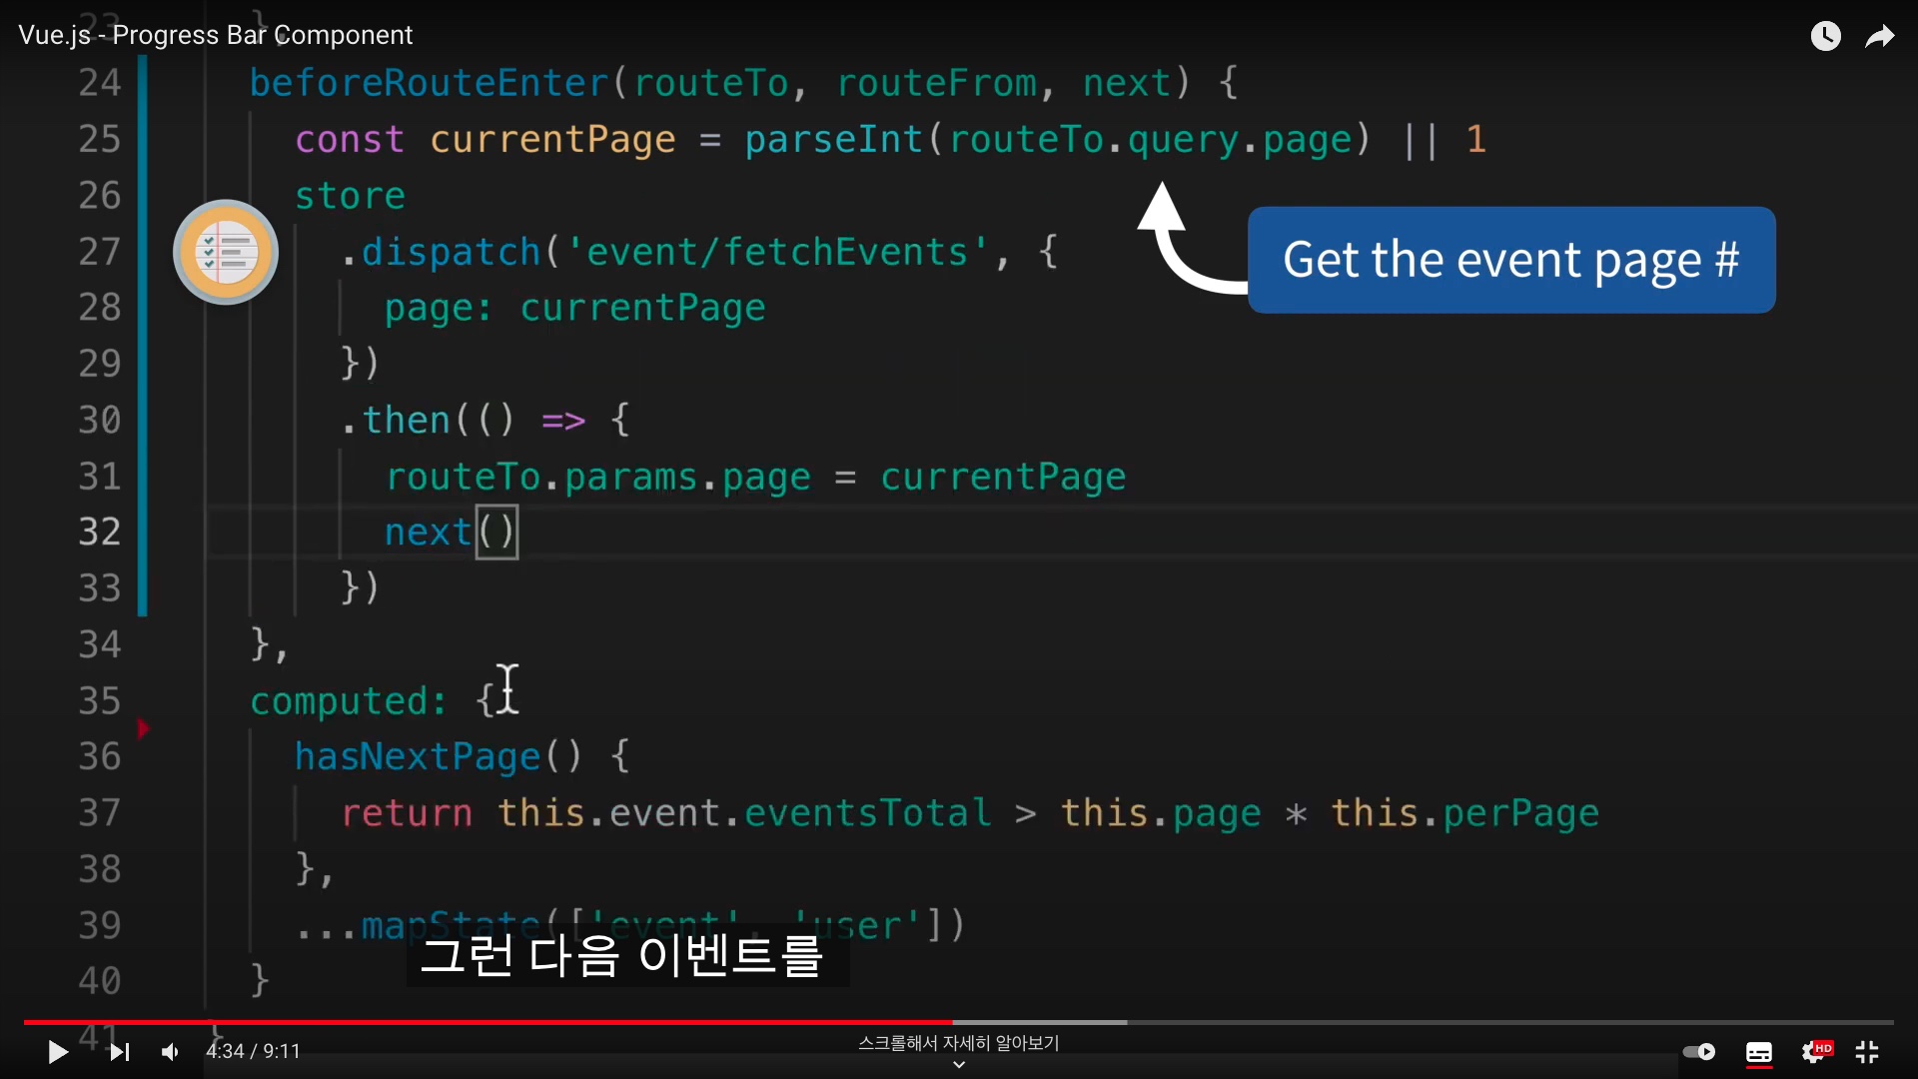Play the video
1918x1079 pixels.
coord(58,1052)
